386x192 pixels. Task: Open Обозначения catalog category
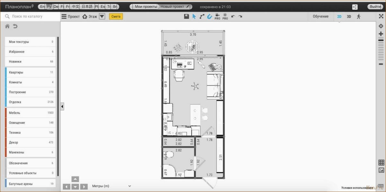[31, 163]
